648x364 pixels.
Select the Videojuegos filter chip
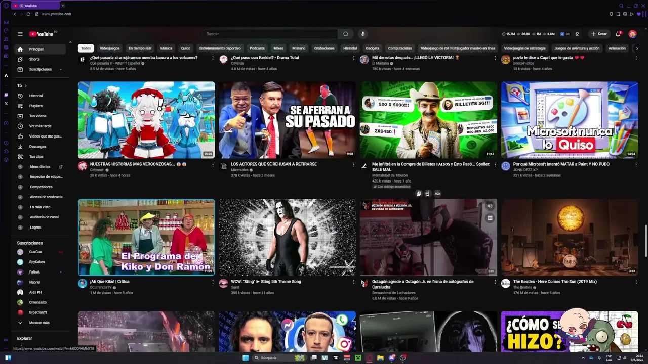tap(109, 48)
